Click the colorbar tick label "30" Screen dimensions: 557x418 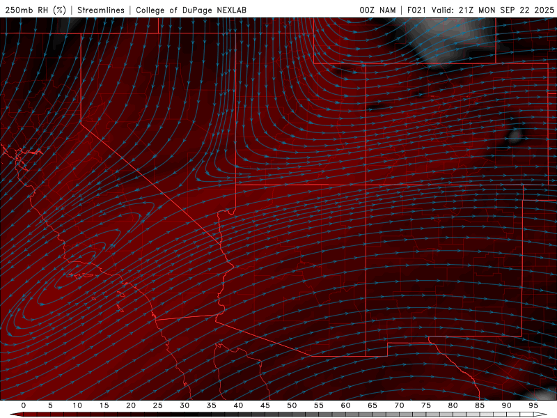185,405
